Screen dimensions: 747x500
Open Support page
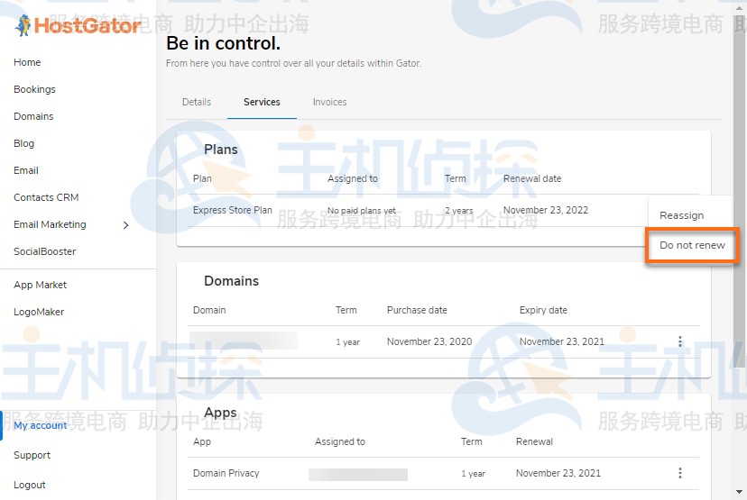point(32,455)
